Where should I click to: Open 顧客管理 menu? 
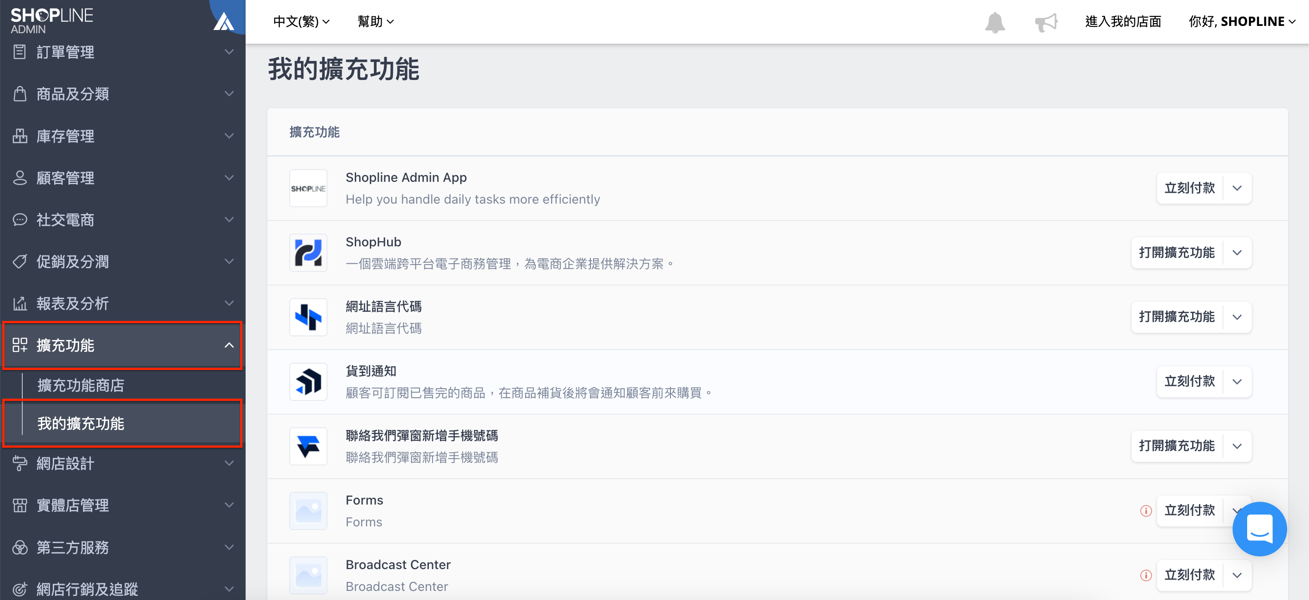122,178
